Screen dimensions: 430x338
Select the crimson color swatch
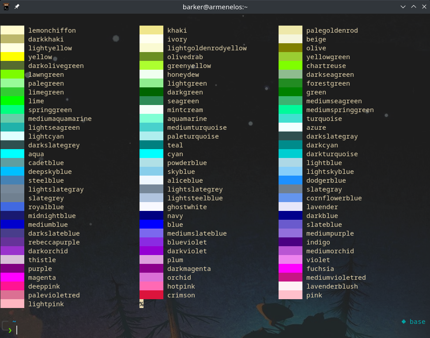click(151, 295)
